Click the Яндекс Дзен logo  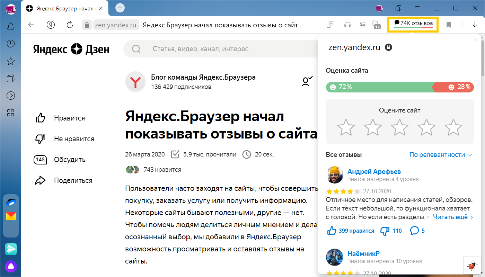(x=71, y=49)
